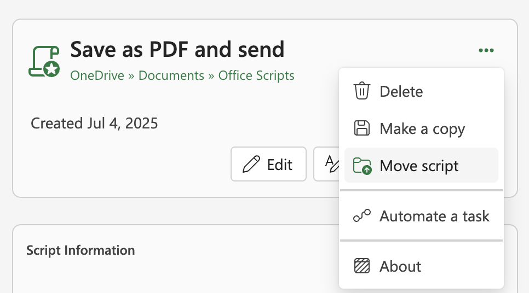Click the folder Move script icon
The width and height of the screenshot is (529, 293).
point(363,166)
